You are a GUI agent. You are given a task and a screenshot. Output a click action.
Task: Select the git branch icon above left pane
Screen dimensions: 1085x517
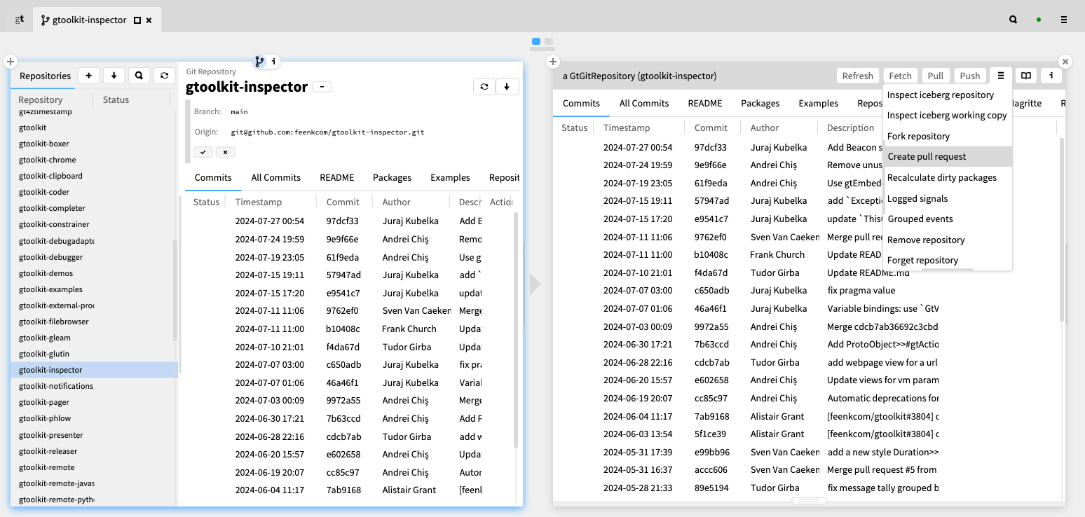(260, 62)
